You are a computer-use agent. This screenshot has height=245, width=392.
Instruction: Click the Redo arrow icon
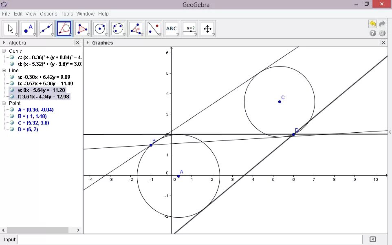click(x=382, y=24)
